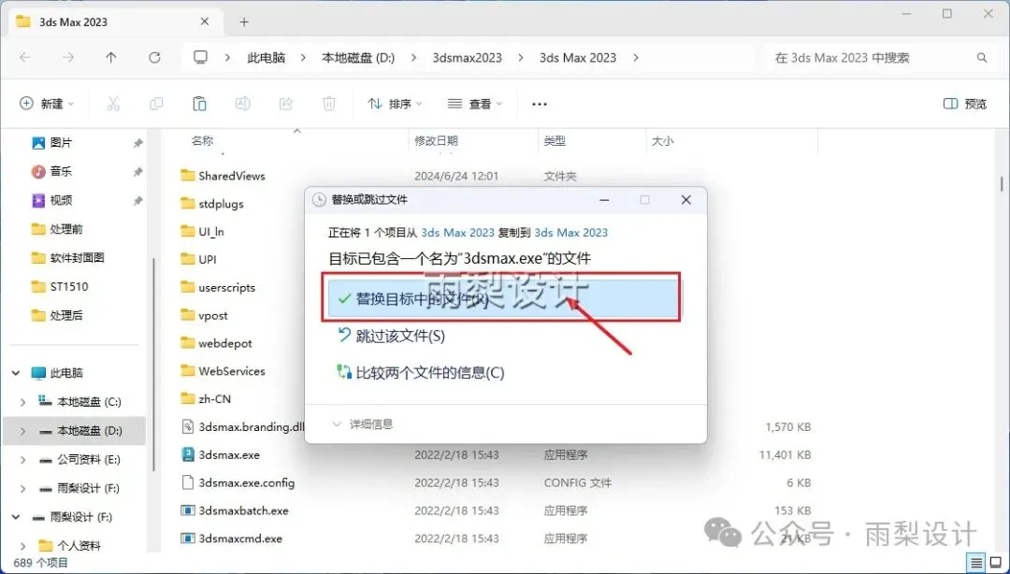This screenshot has height=574, width=1010.
Task: Close the 3ds Max 2023 tab
Action: (205, 22)
